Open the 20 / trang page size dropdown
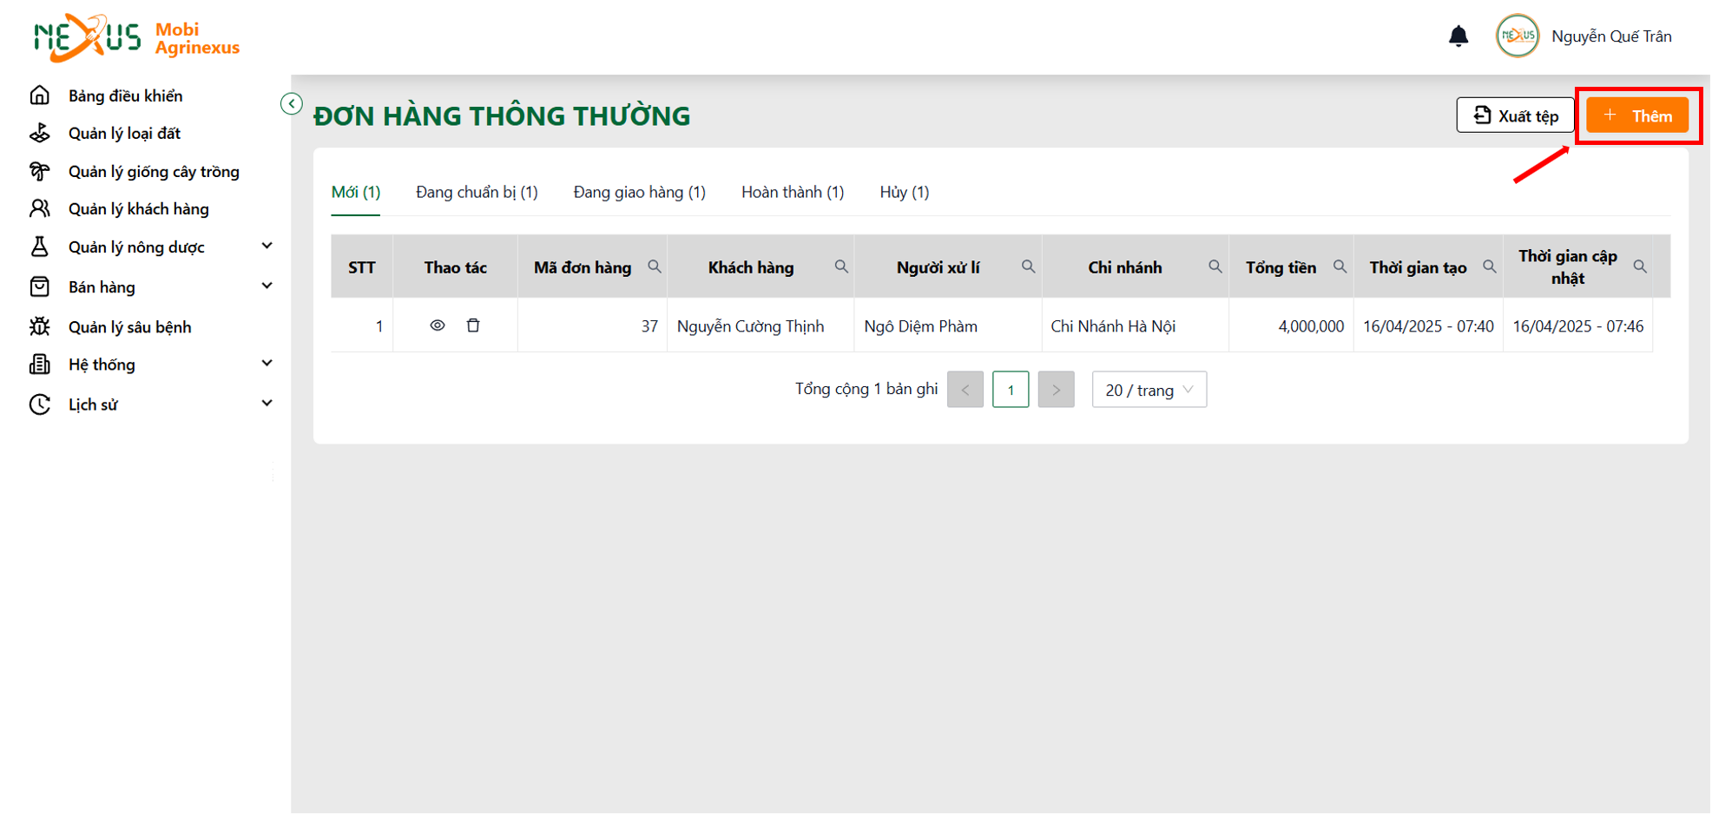 point(1149,390)
